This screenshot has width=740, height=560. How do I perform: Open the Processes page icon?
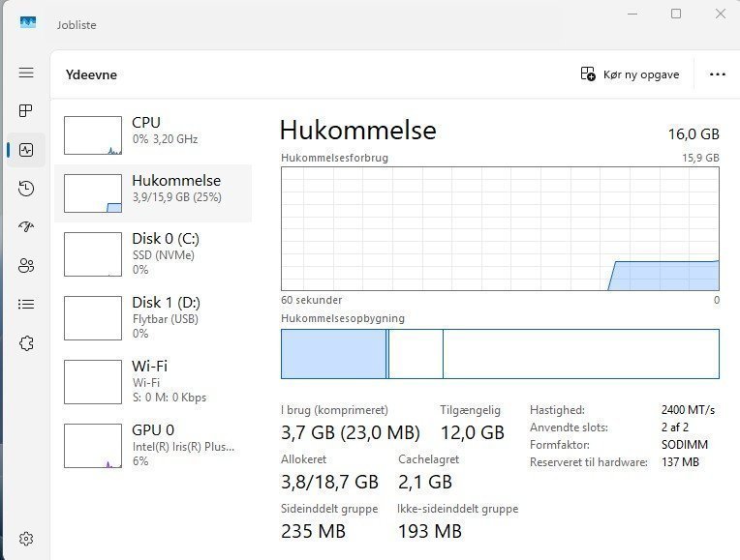pyautogui.click(x=26, y=111)
